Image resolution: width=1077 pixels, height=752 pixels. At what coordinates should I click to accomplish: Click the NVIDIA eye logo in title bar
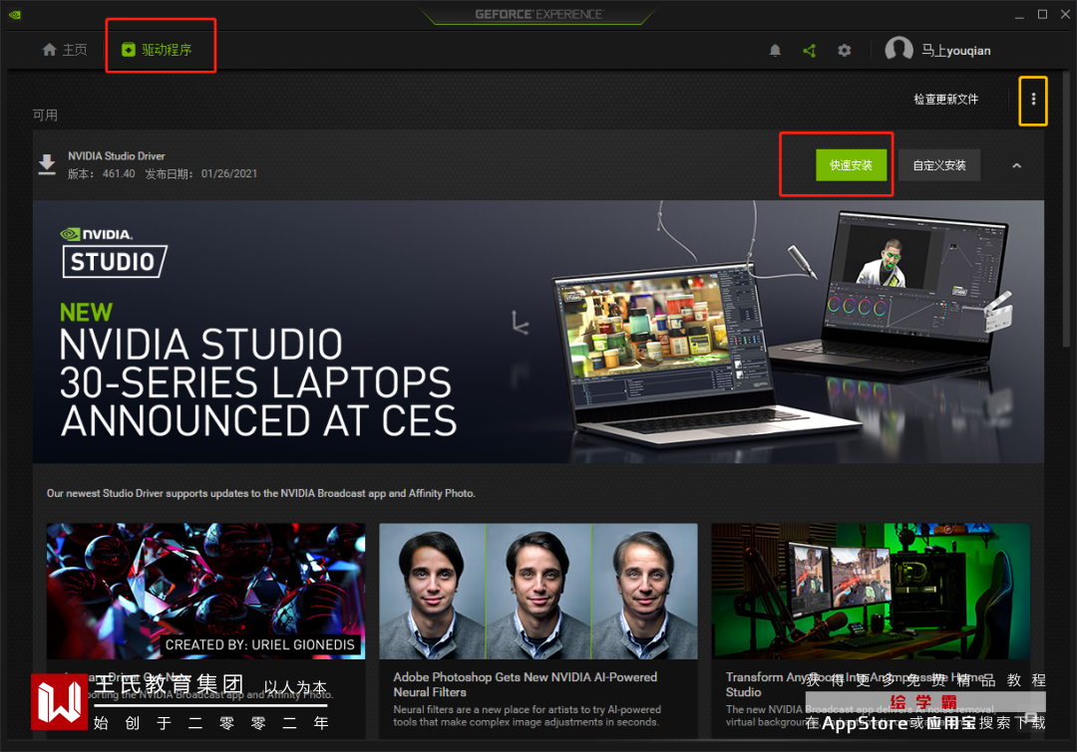point(14,14)
